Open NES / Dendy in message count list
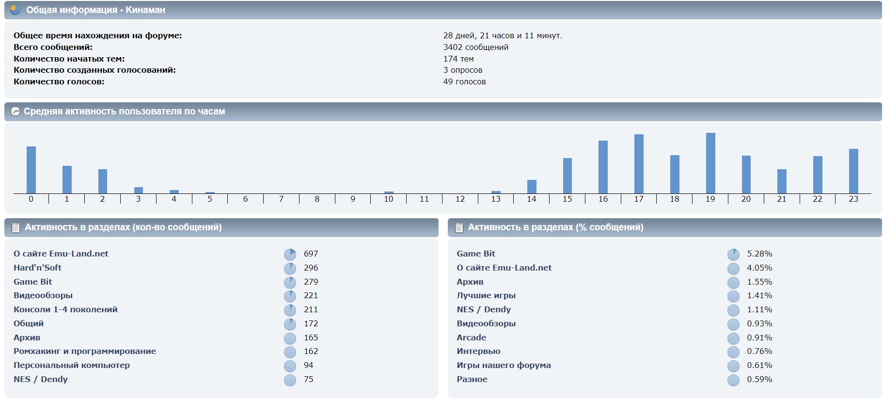 [x=41, y=379]
